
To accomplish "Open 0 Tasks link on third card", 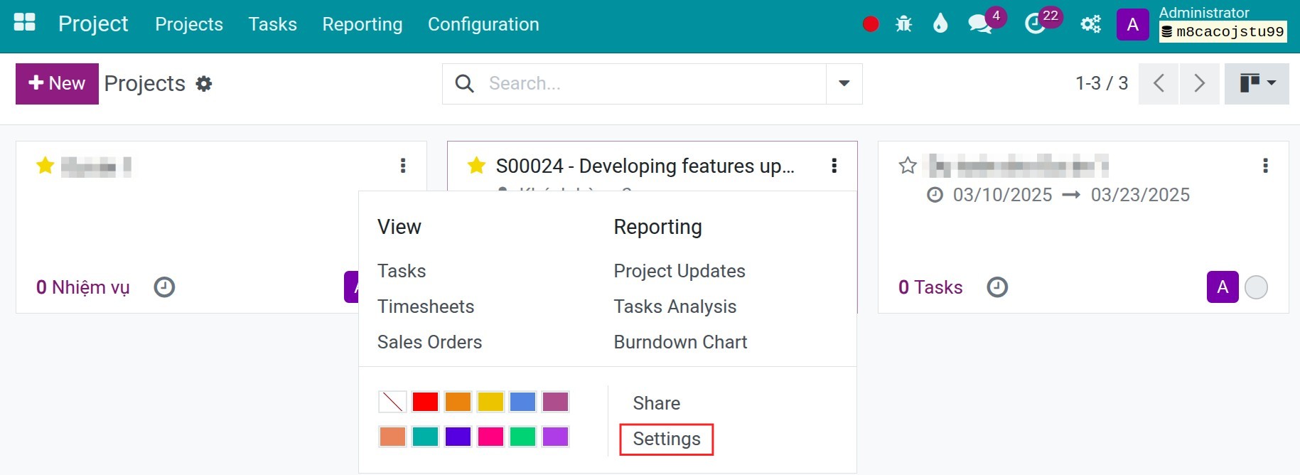I will 930,287.
